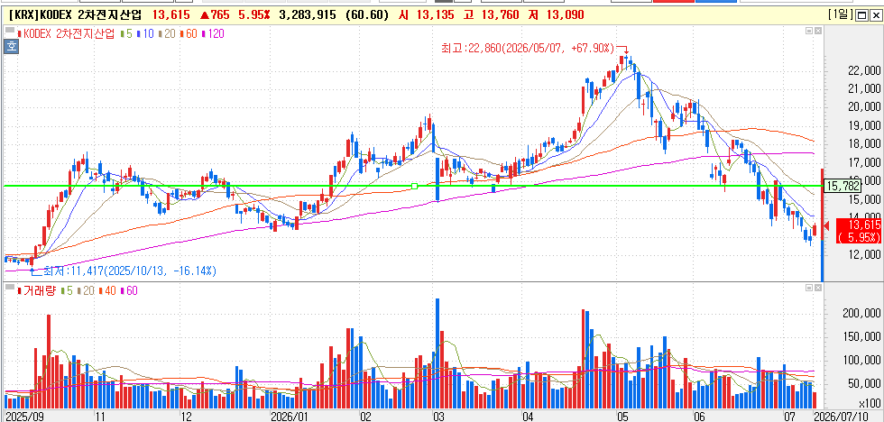Click the 19,000 price axis label
The height and width of the screenshot is (422, 884).
[864, 125]
